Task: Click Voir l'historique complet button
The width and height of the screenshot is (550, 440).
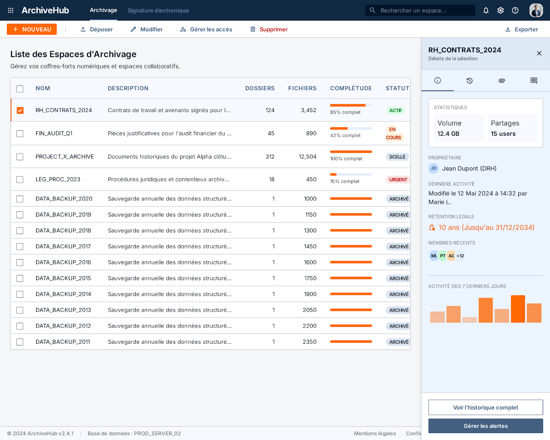Action: [485, 407]
